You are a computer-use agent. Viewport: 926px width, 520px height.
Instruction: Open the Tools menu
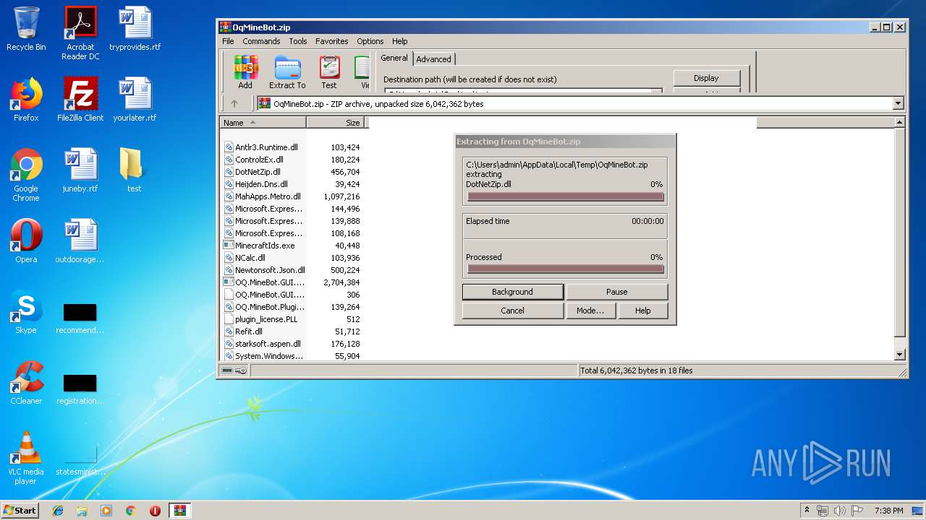click(298, 41)
